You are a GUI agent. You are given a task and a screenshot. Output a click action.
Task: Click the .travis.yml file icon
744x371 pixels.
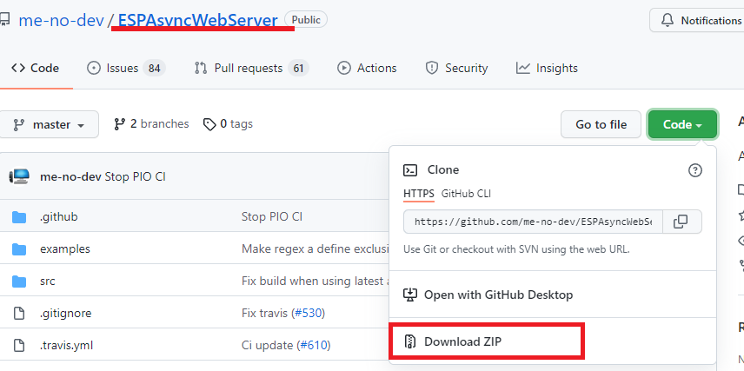(18, 345)
